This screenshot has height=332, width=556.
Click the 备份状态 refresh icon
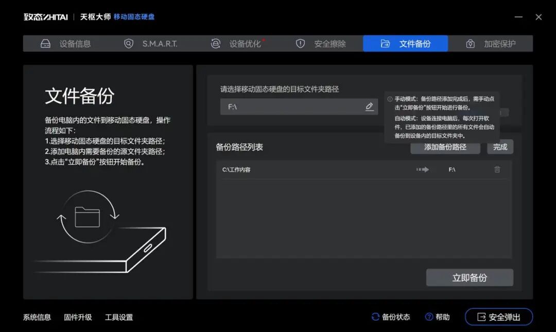375,317
